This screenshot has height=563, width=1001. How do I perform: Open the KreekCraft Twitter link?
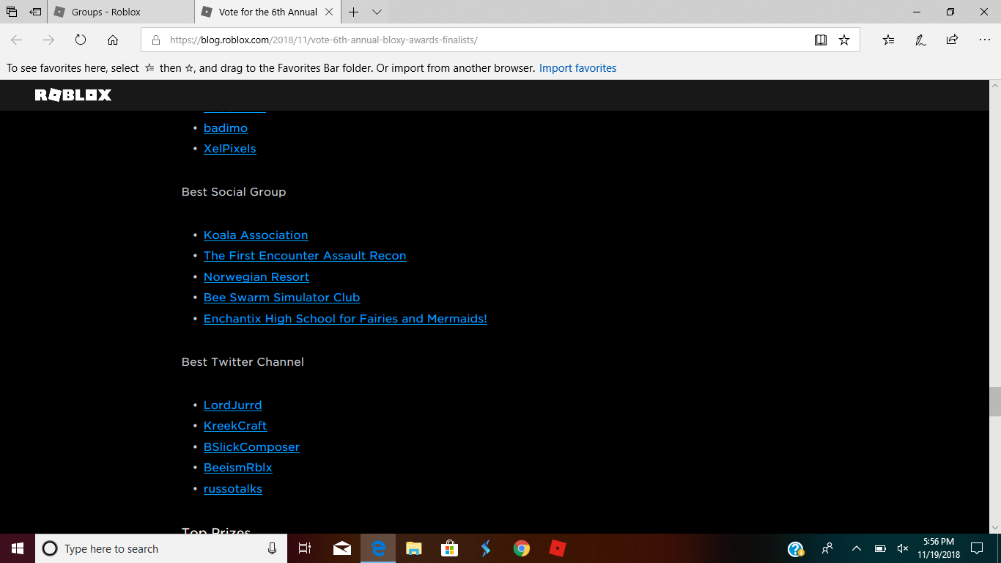pyautogui.click(x=235, y=426)
